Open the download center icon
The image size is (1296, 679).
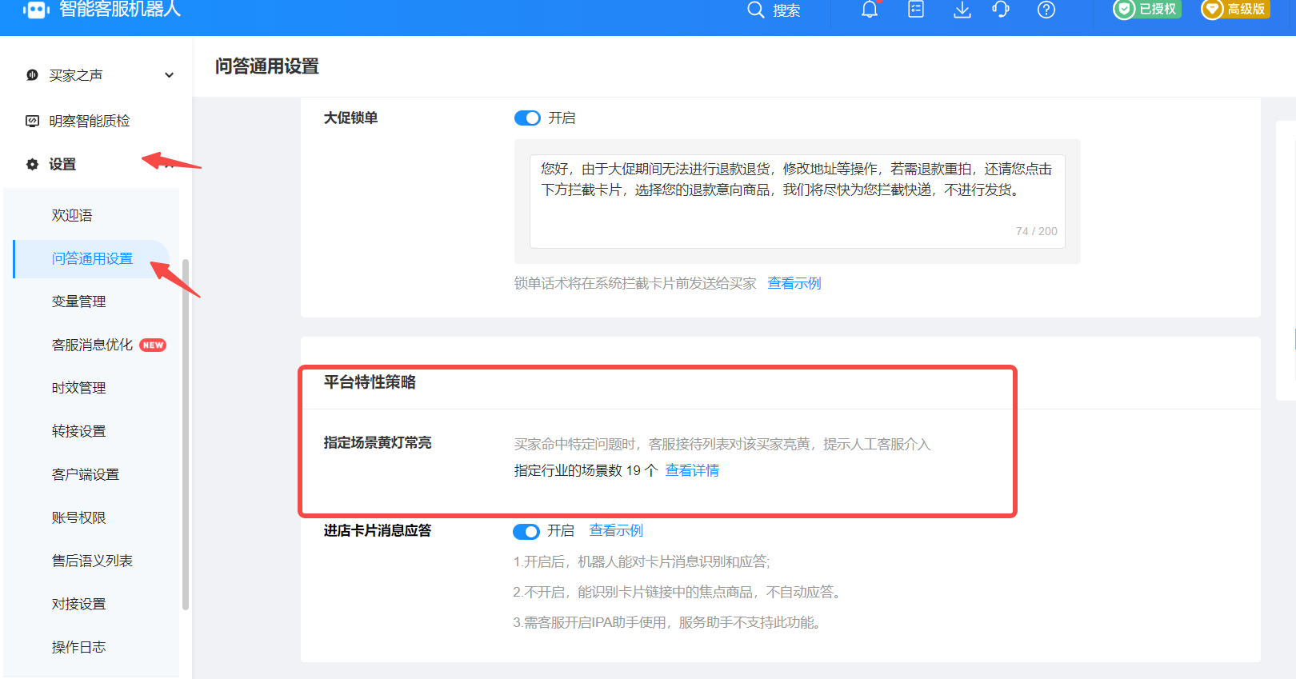point(962,10)
